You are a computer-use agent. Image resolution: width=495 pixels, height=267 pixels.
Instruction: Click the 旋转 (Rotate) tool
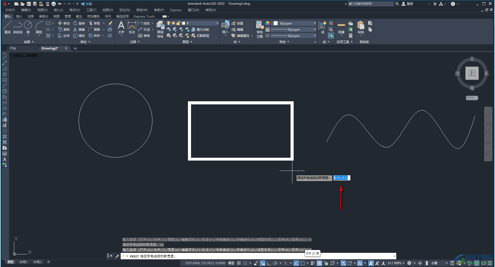pos(79,23)
